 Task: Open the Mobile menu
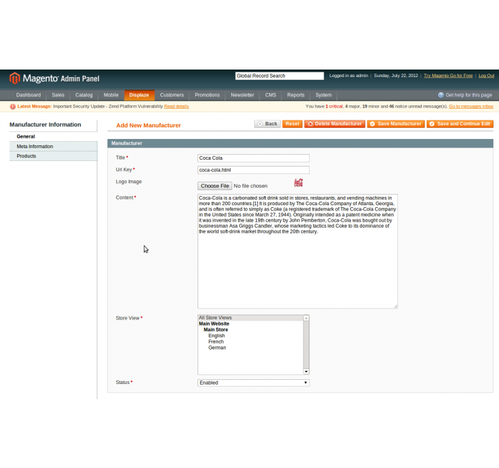[x=111, y=95]
